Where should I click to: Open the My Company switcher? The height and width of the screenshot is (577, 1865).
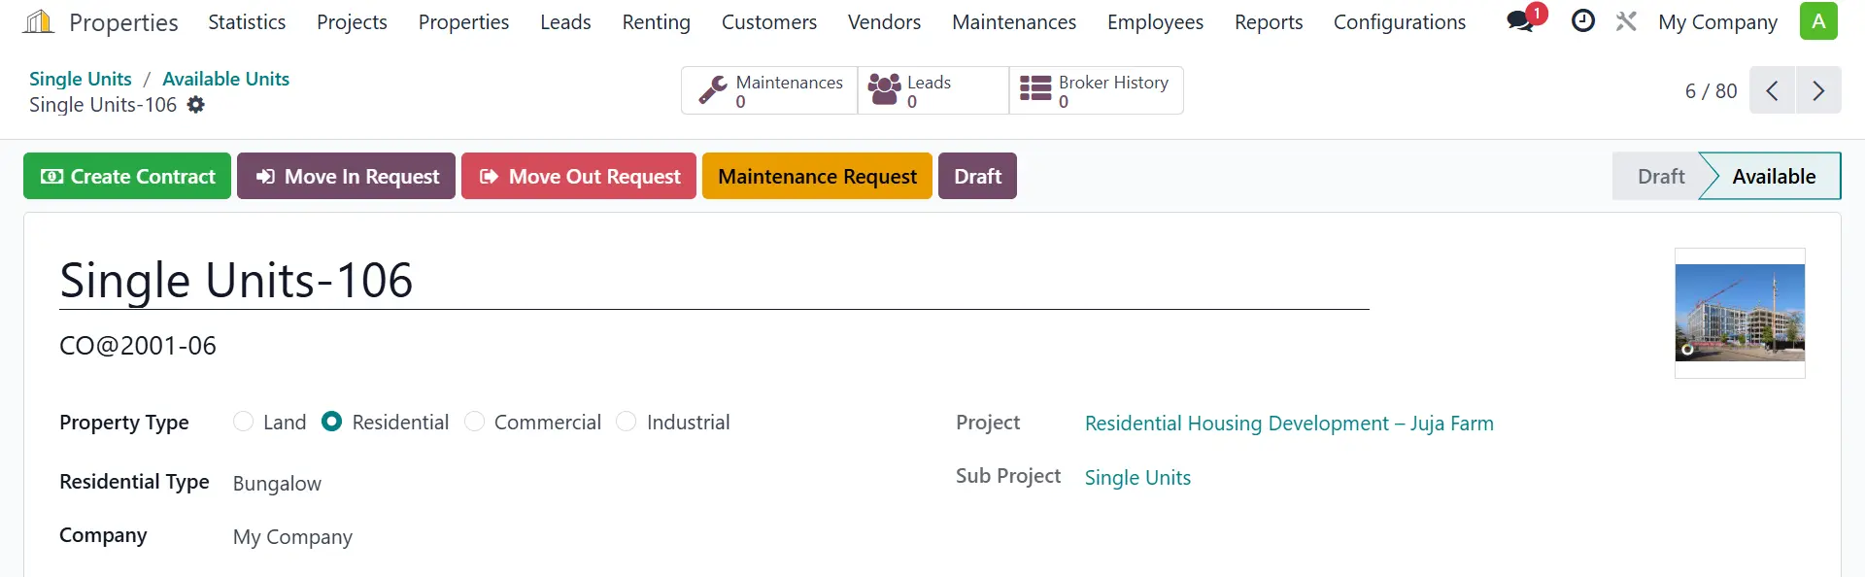coord(1716,21)
